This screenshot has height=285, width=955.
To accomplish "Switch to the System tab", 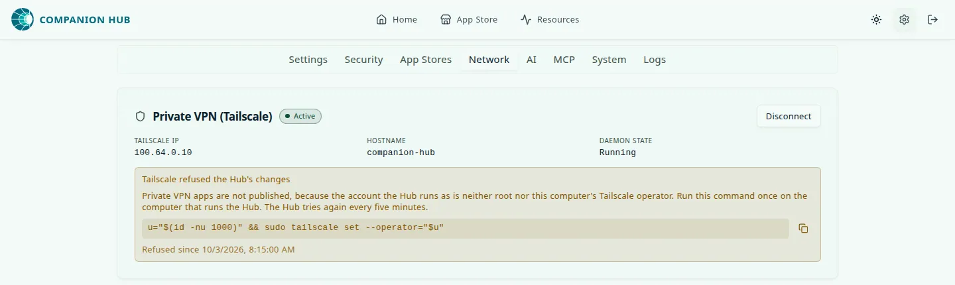I will point(609,60).
